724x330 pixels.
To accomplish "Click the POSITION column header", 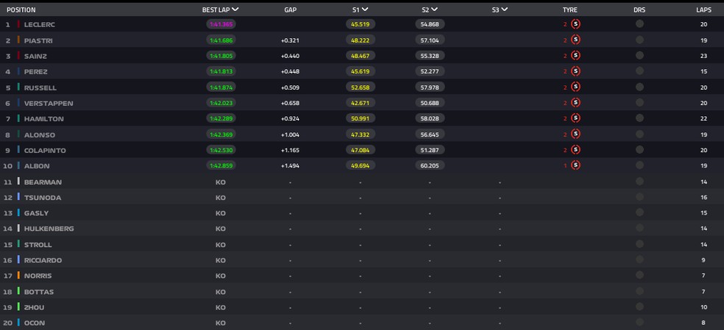I will [21, 10].
